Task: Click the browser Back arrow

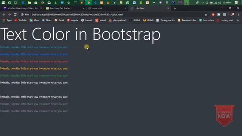Action: (4, 14)
